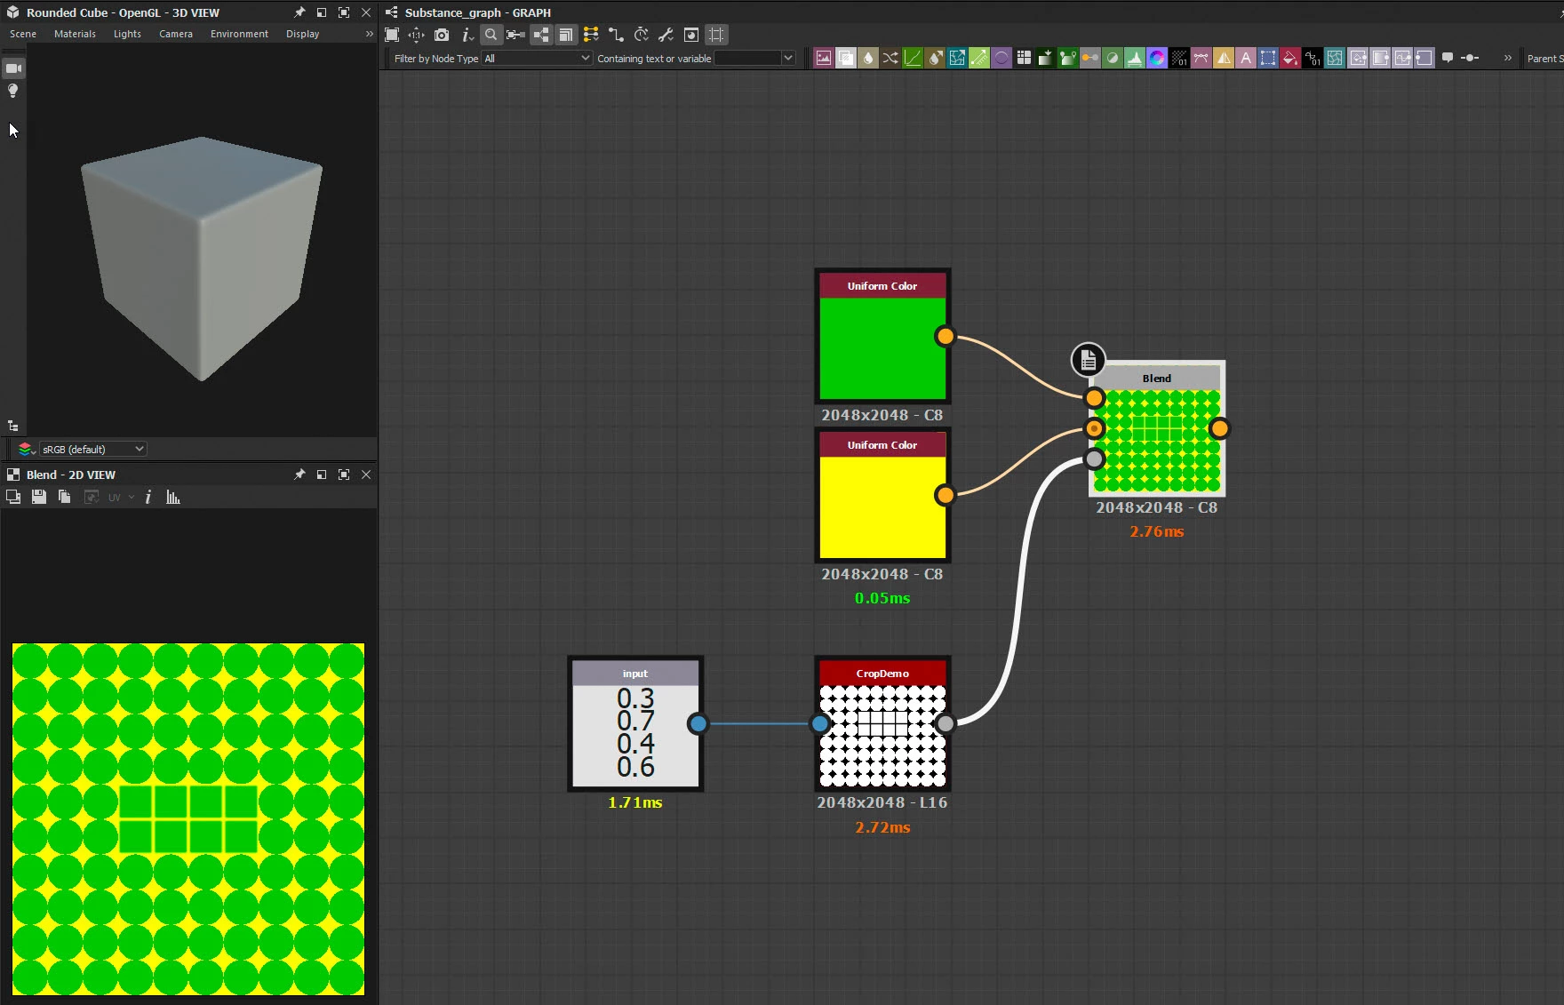Select the CropDemo node
This screenshot has width=1564, height=1005.
pyautogui.click(x=882, y=724)
